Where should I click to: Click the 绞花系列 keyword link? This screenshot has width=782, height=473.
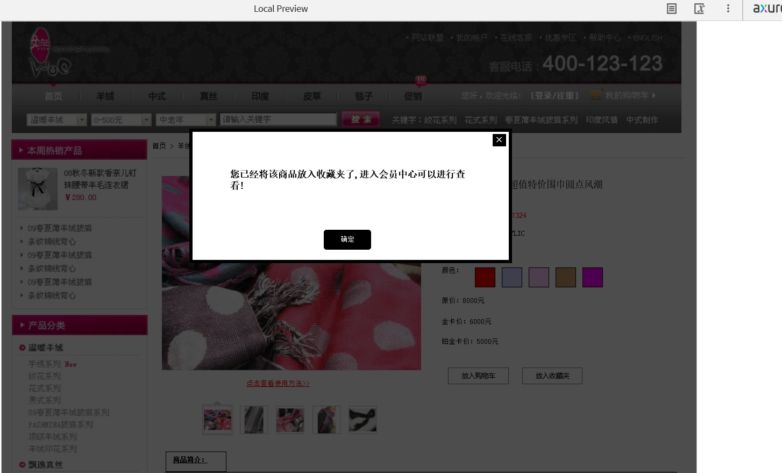tap(440, 119)
